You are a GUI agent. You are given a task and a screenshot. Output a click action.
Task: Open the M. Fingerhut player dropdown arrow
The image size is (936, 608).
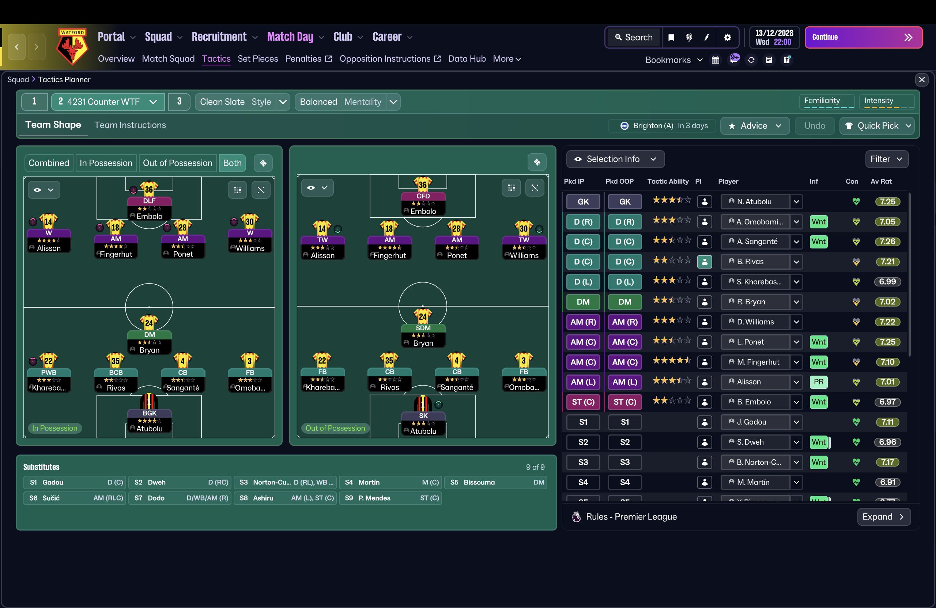click(796, 362)
